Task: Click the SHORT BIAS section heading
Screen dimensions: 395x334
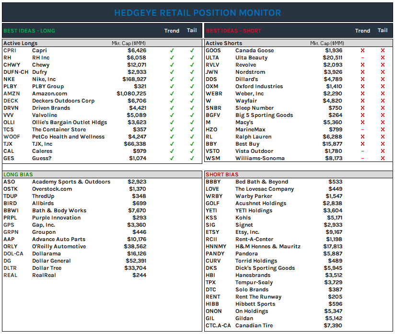Action: pyautogui.click(x=222, y=174)
